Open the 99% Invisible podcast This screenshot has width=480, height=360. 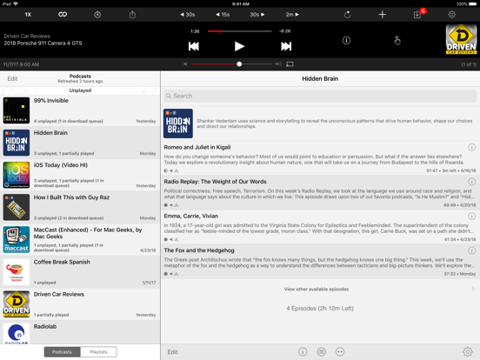tap(80, 110)
